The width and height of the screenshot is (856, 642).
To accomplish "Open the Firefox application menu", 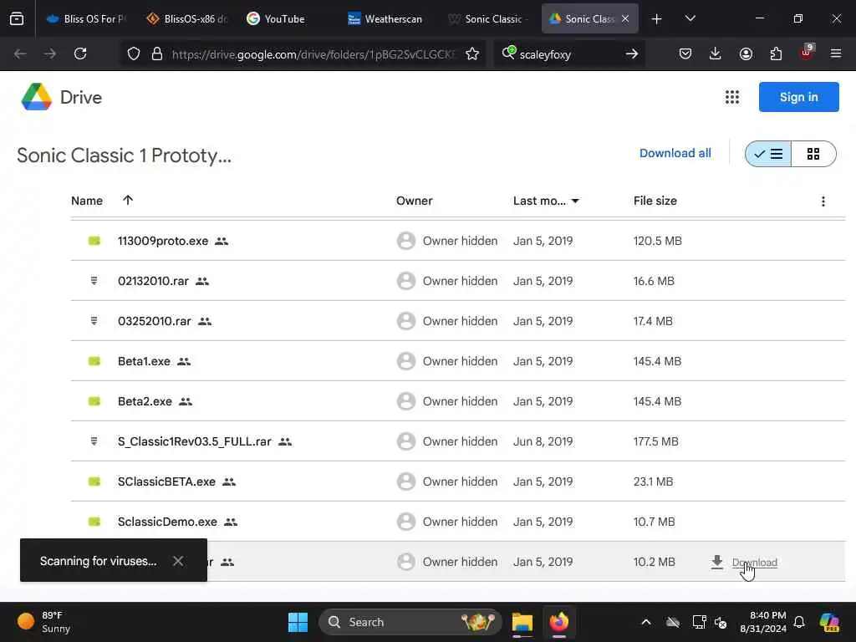I will (x=836, y=53).
